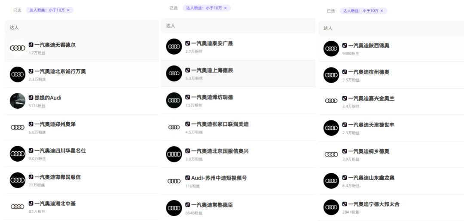
Task: Open the 一汽奥迪常熟德臣 account name
Action: click(x=212, y=205)
